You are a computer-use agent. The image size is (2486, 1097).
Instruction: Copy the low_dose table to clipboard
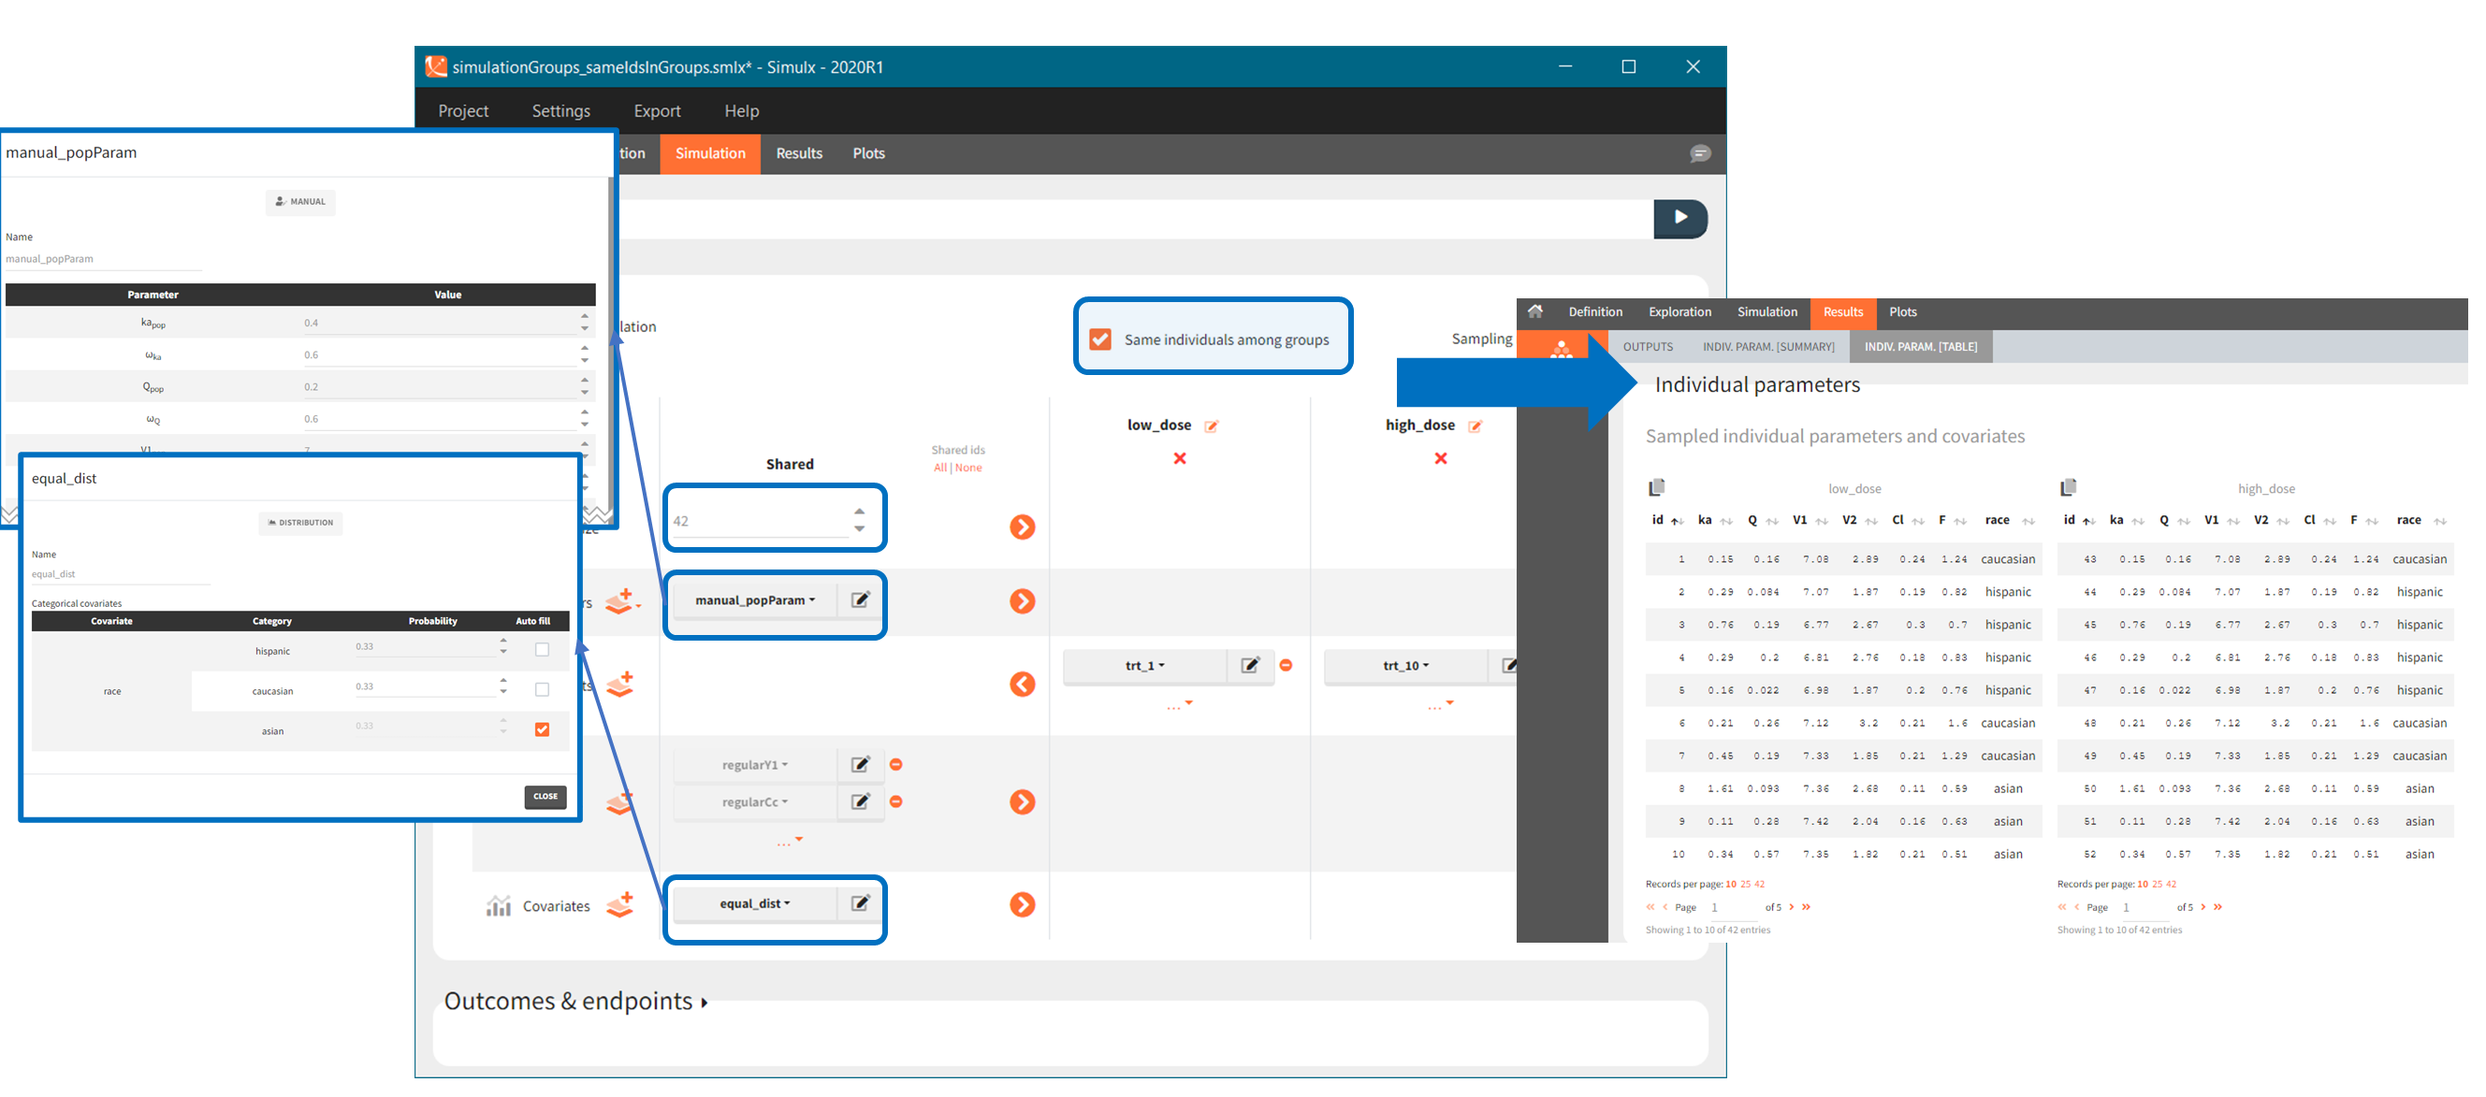(x=1657, y=487)
